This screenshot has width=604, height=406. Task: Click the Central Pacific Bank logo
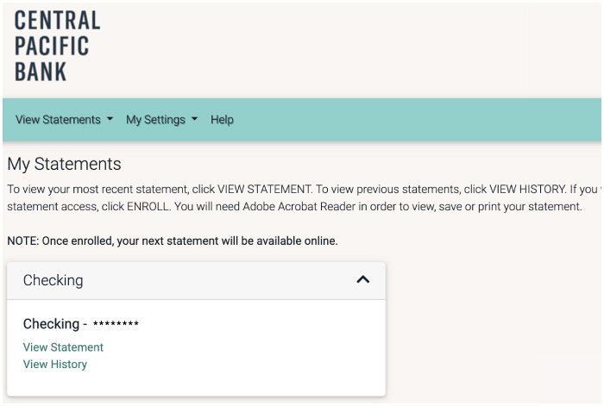(x=57, y=45)
